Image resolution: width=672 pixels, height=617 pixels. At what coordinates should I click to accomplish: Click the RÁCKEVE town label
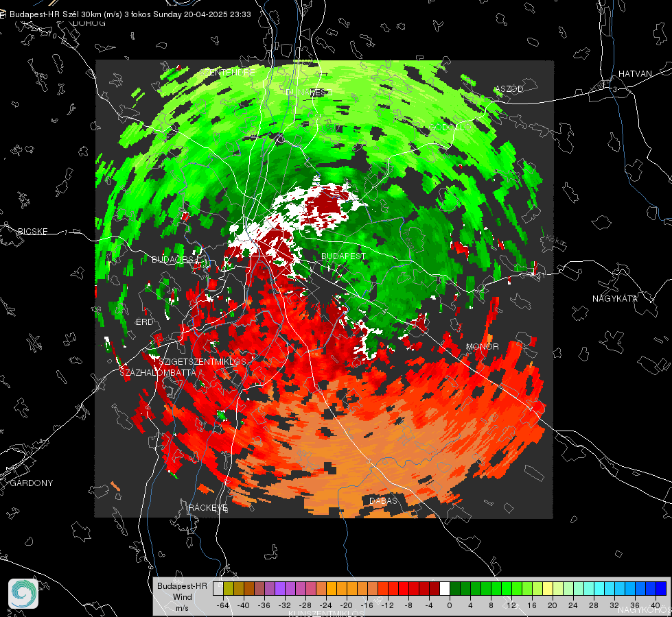click(208, 508)
